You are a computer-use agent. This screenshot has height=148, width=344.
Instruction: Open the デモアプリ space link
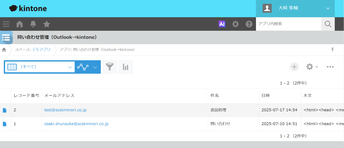(41, 50)
